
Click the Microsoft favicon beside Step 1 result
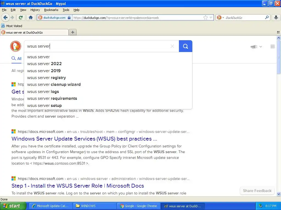(14, 178)
